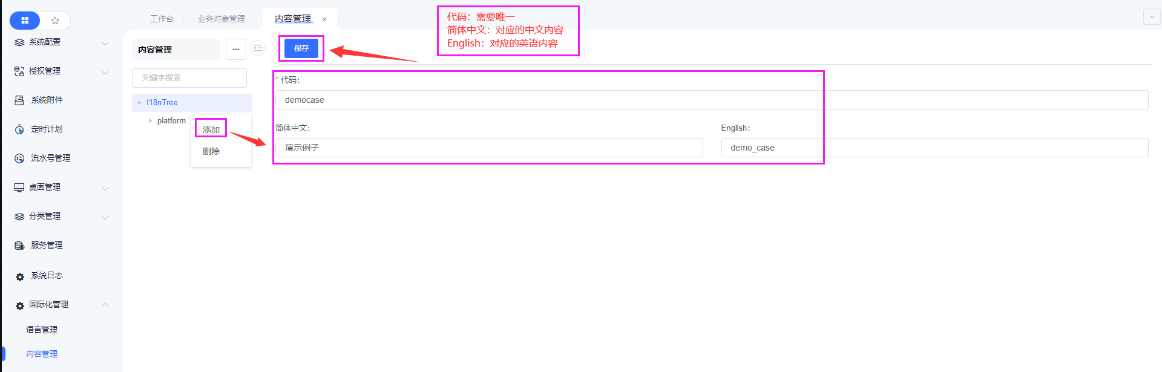
Task: Click the 服务管理 sidebar icon
Action: coord(19,246)
